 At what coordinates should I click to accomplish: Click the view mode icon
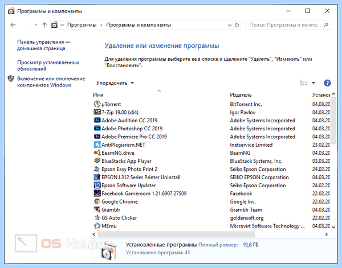(x=303, y=83)
